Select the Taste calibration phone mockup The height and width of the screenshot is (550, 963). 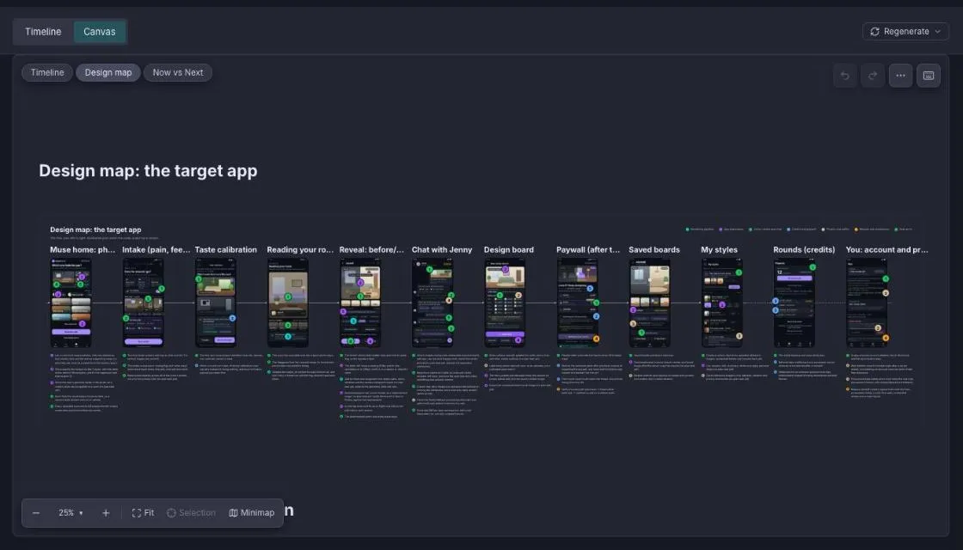pos(216,302)
